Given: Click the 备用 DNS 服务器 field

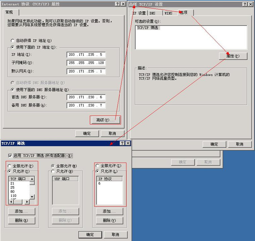Looking at the screenshot, I should [x=86, y=105].
